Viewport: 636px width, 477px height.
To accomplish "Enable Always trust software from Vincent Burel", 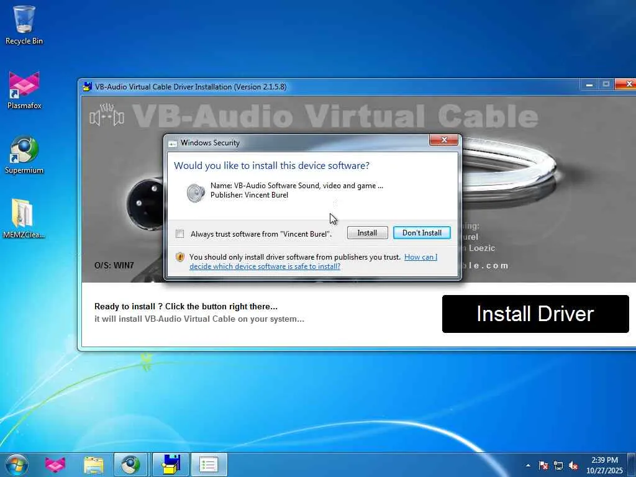I will (x=179, y=234).
